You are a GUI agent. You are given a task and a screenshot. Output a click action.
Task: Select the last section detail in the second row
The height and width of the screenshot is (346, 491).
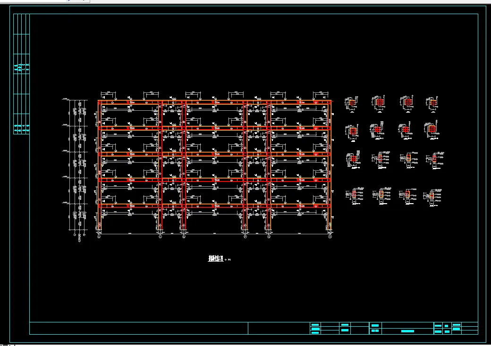(x=432, y=130)
